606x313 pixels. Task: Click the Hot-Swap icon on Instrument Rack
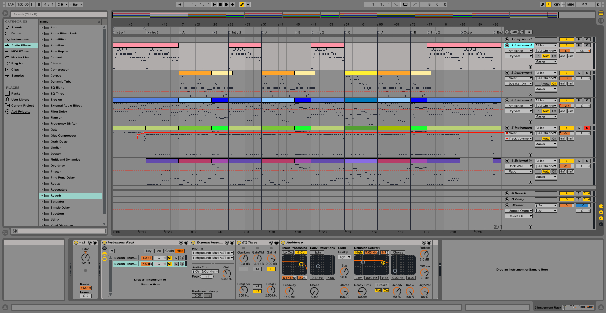pyautogui.click(x=181, y=242)
